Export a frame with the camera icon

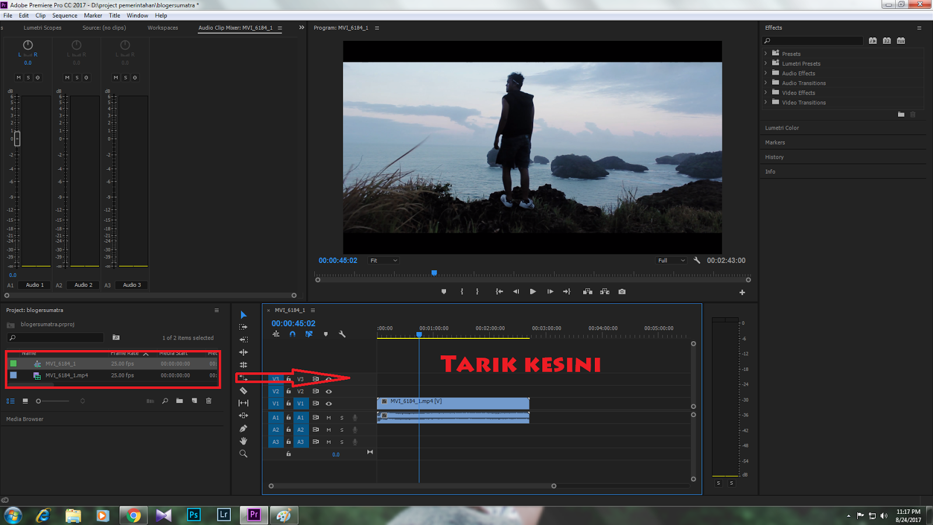[622, 292]
